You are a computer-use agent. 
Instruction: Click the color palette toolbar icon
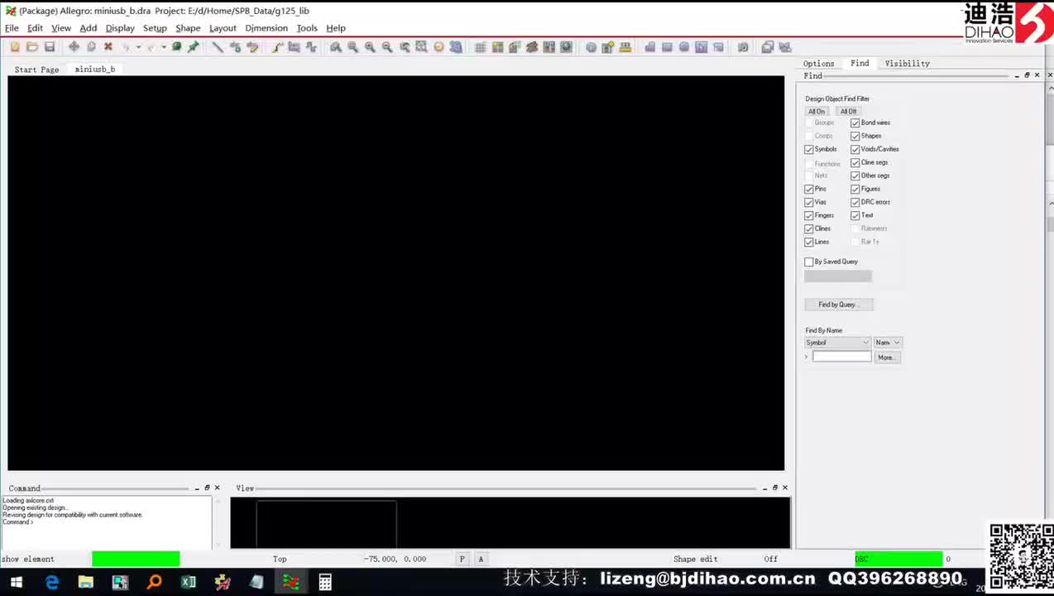(497, 47)
